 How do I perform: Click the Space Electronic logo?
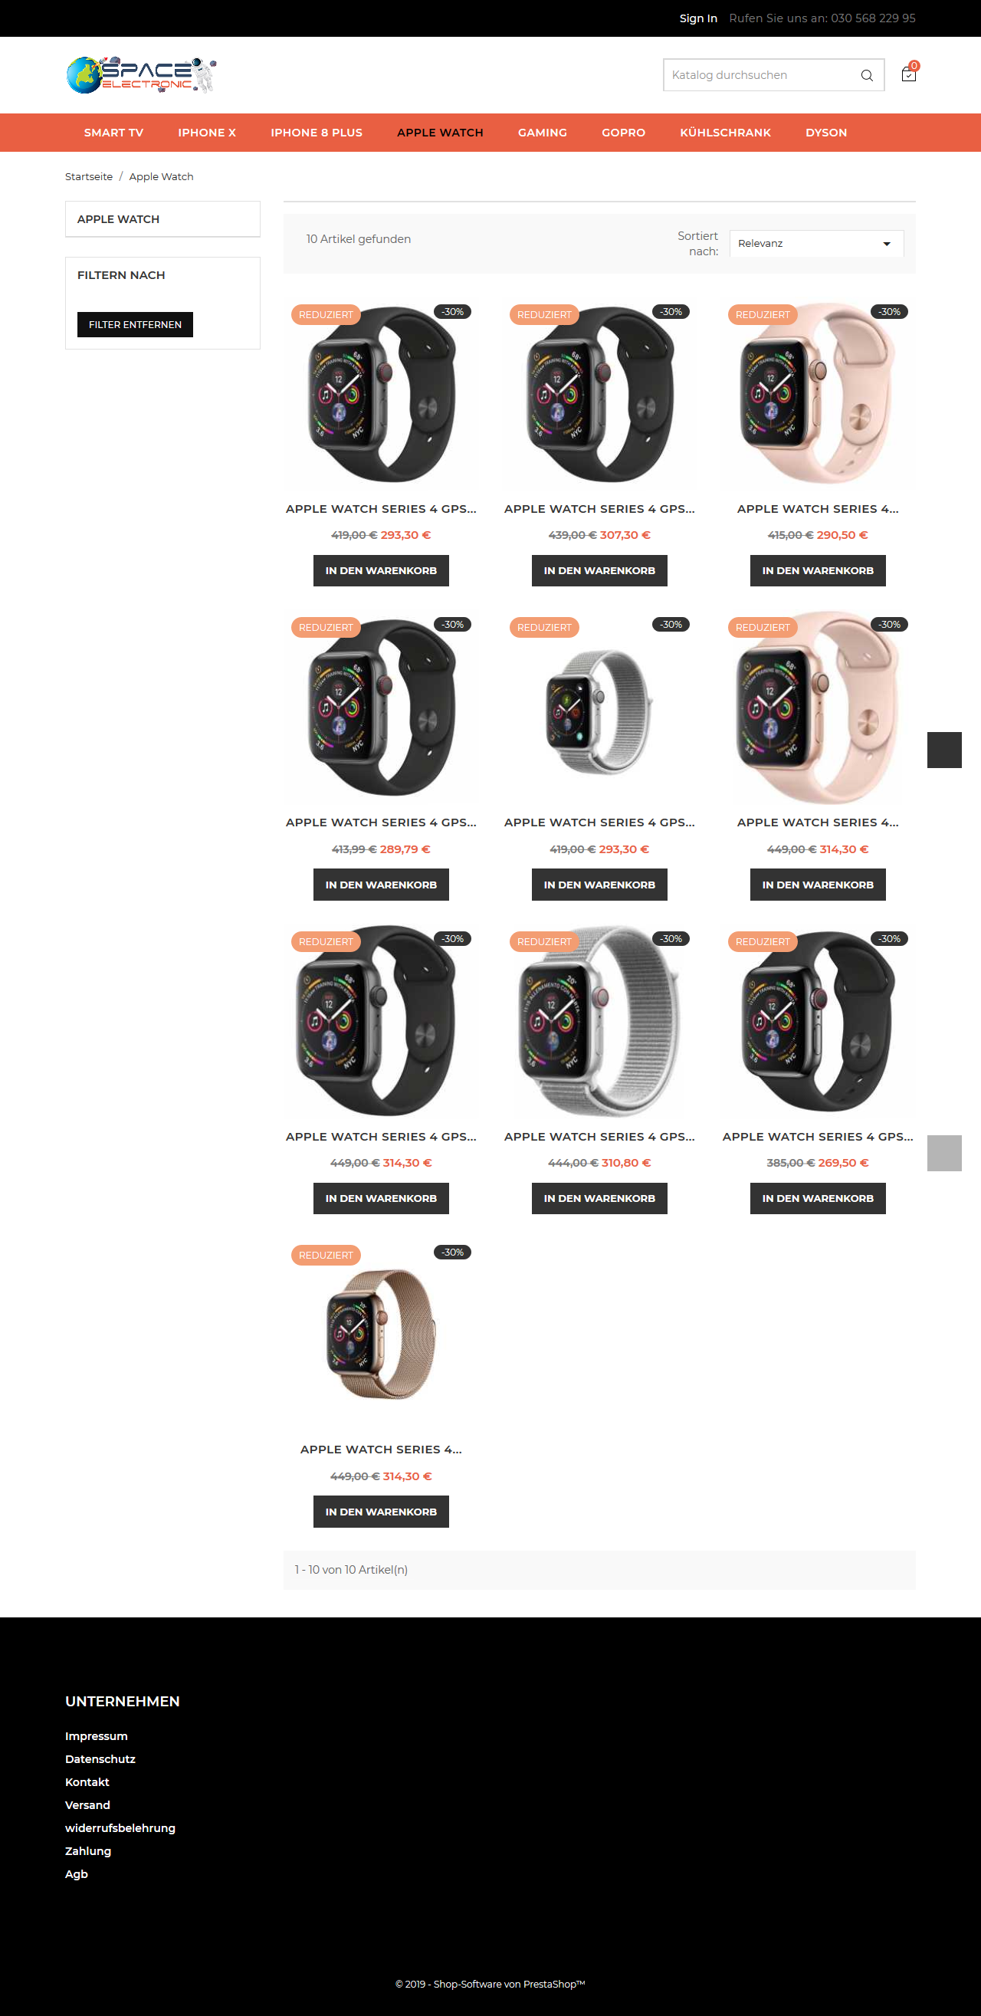pos(141,75)
